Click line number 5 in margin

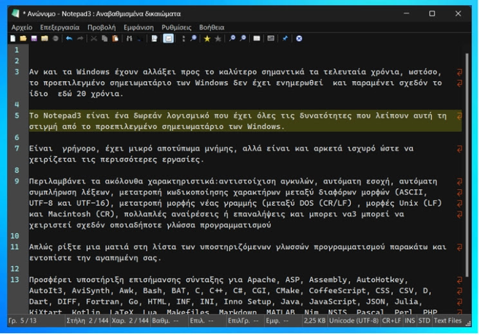click(x=17, y=115)
